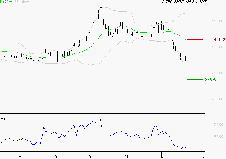Click the first M month label after F
The width and height of the screenshot is (226, 159).
(56, 156)
